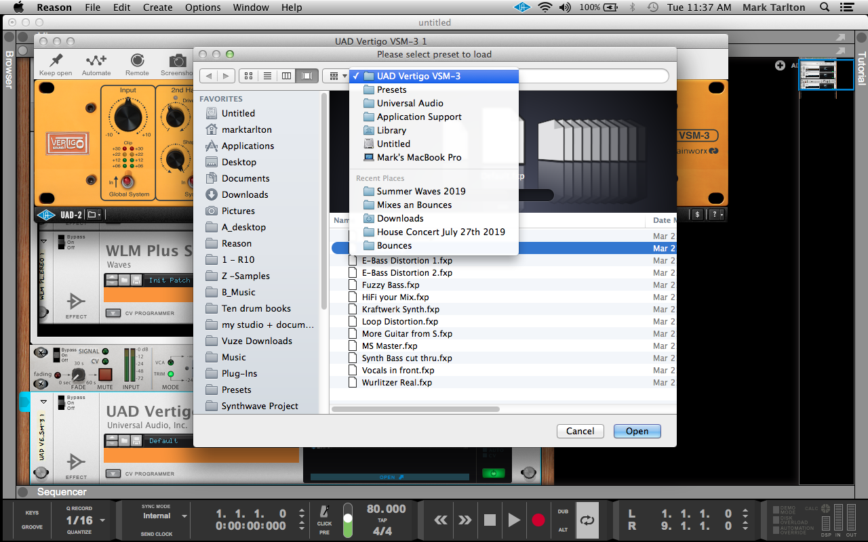Select Downloads in Favorites sidebar

(245, 194)
